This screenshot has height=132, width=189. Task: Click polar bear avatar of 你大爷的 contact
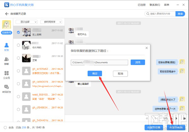26,45
